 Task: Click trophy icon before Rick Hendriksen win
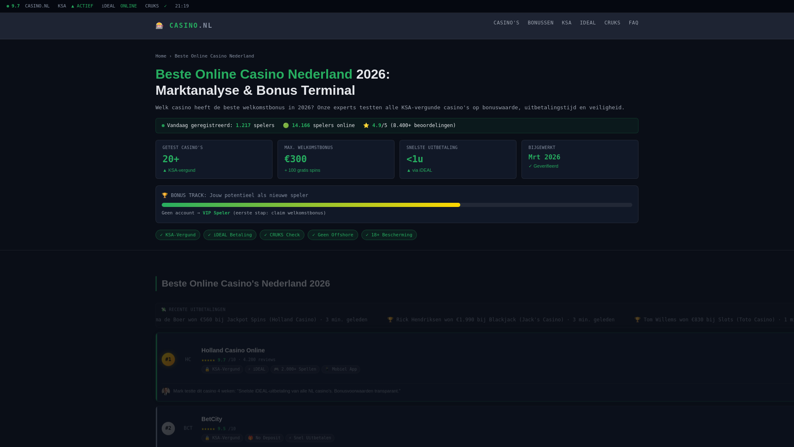[x=390, y=320]
